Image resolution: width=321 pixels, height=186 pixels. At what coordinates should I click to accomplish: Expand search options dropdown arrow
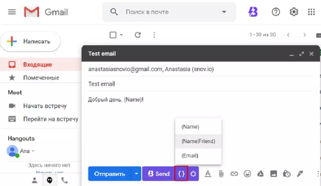pos(224,12)
